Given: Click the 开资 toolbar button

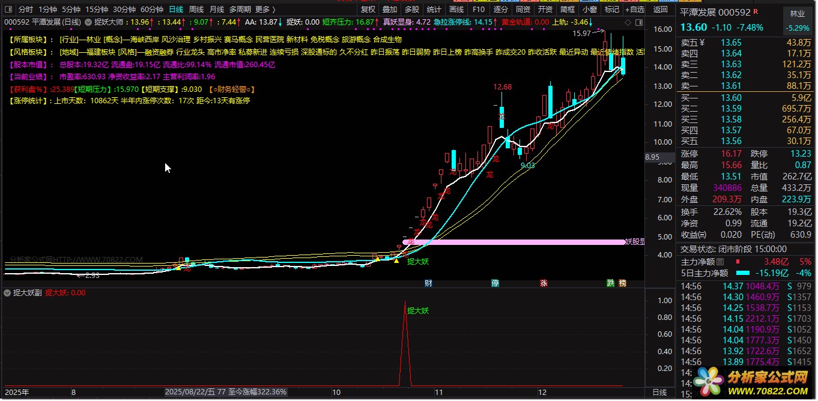Looking at the screenshot, I should click(545, 10).
